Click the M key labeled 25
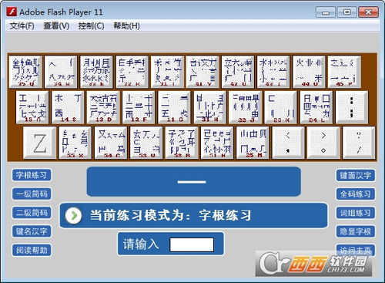Screen dimensions: 385x283 tap(253, 143)
